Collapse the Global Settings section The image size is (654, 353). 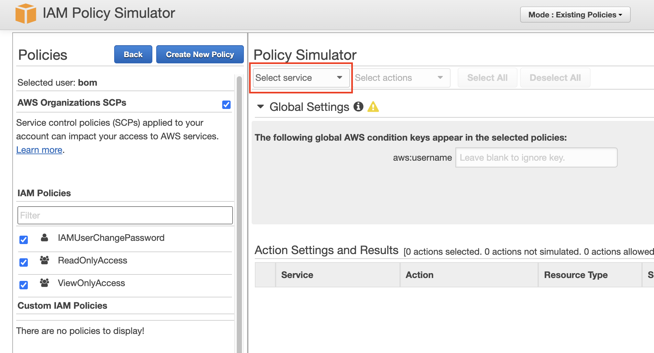coord(260,106)
